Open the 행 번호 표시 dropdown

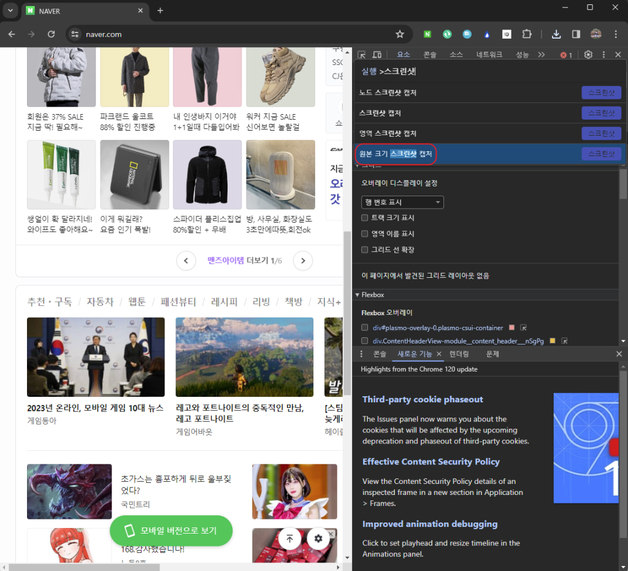(402, 202)
